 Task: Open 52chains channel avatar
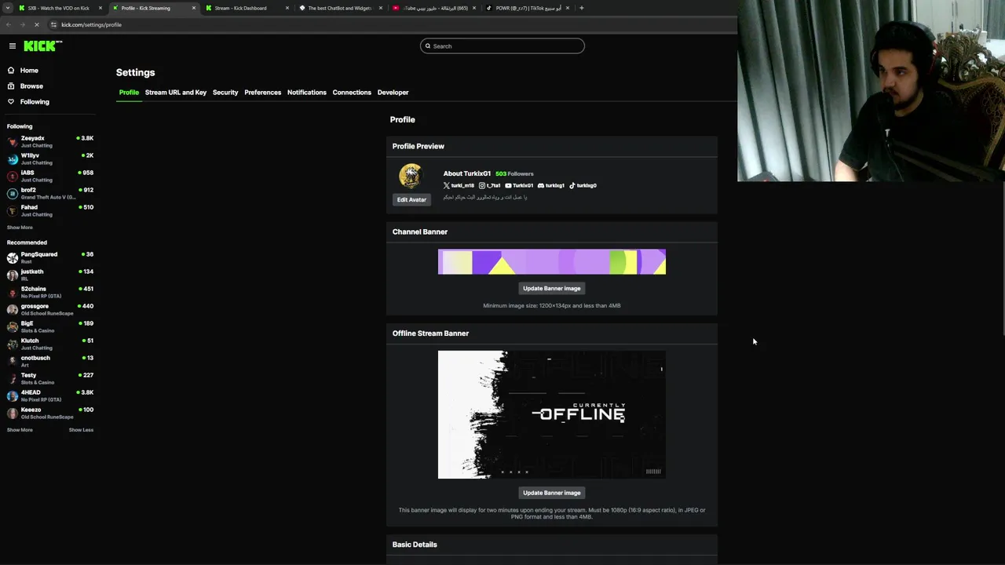(x=13, y=292)
